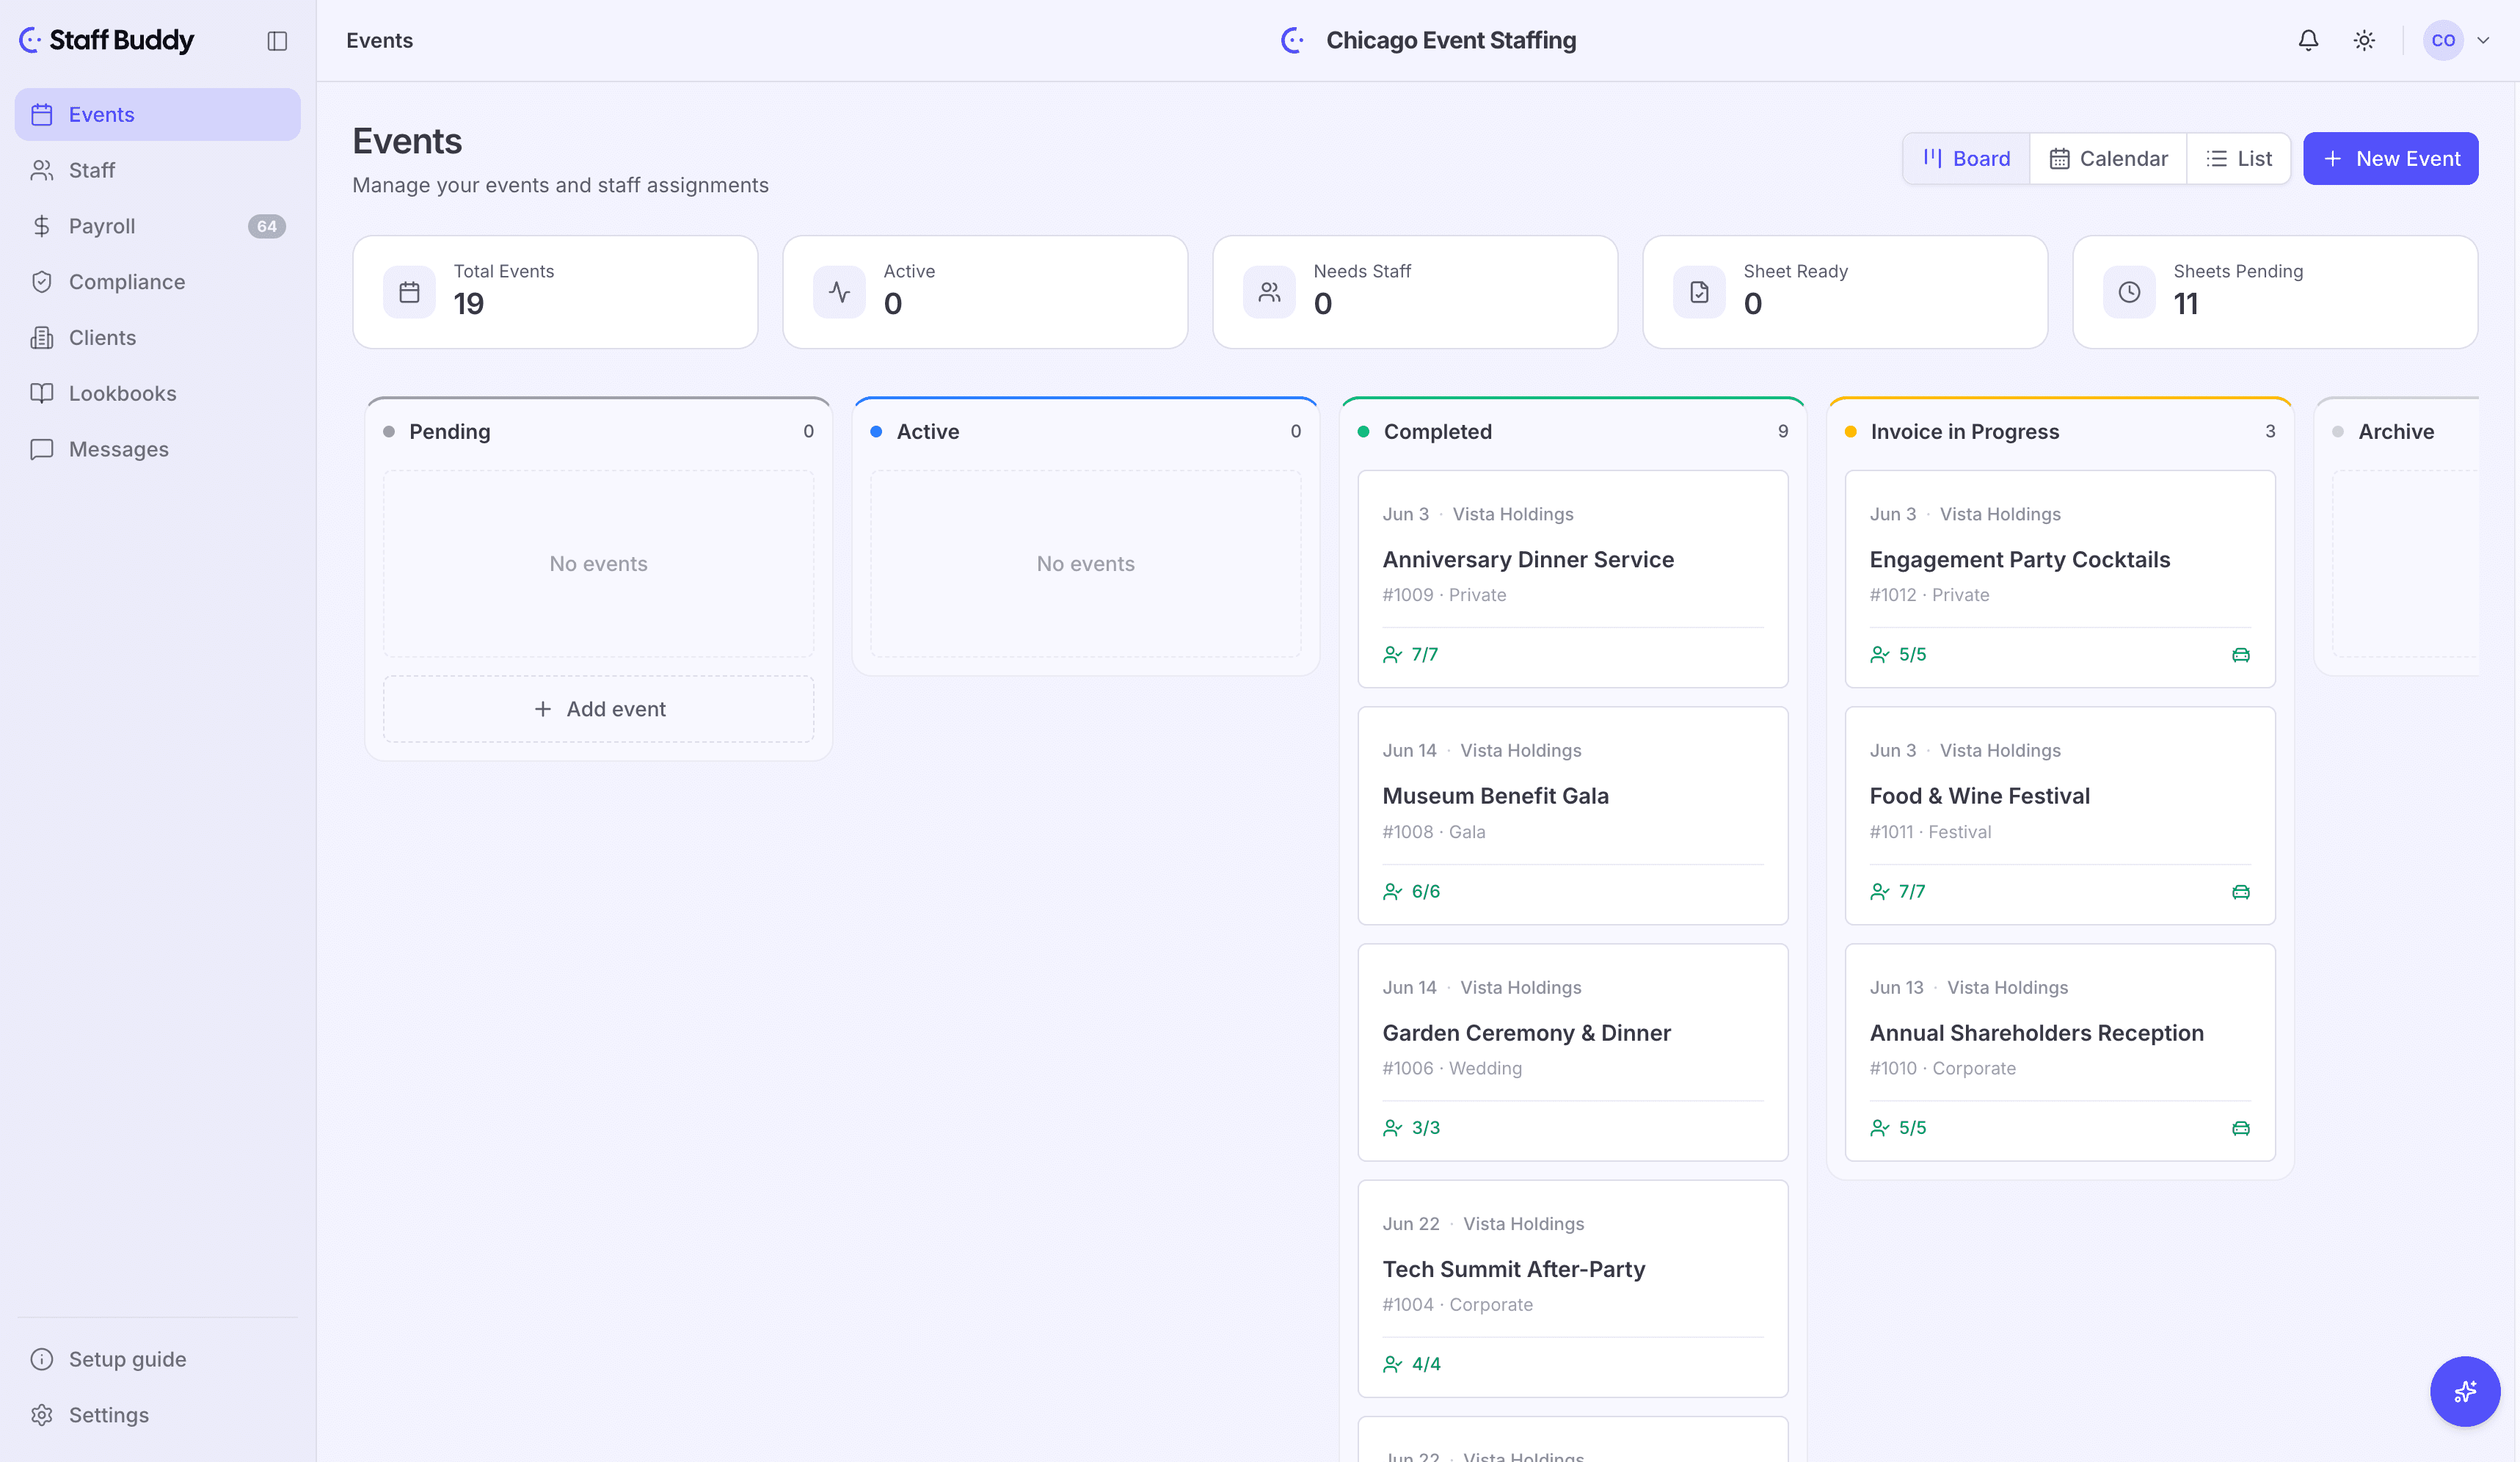Viewport: 2520px width, 1462px height.
Task: Click Sheets Pending value 11
Action: 2186,304
